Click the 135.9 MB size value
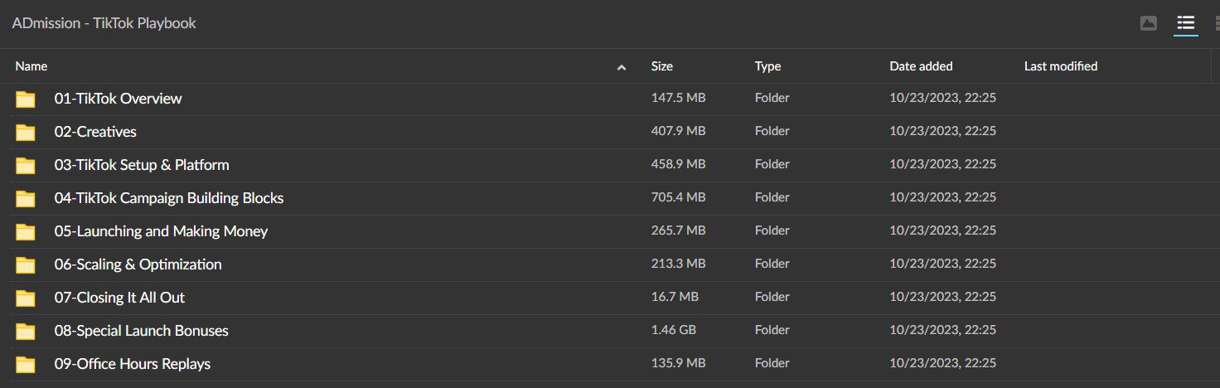 [x=678, y=363]
